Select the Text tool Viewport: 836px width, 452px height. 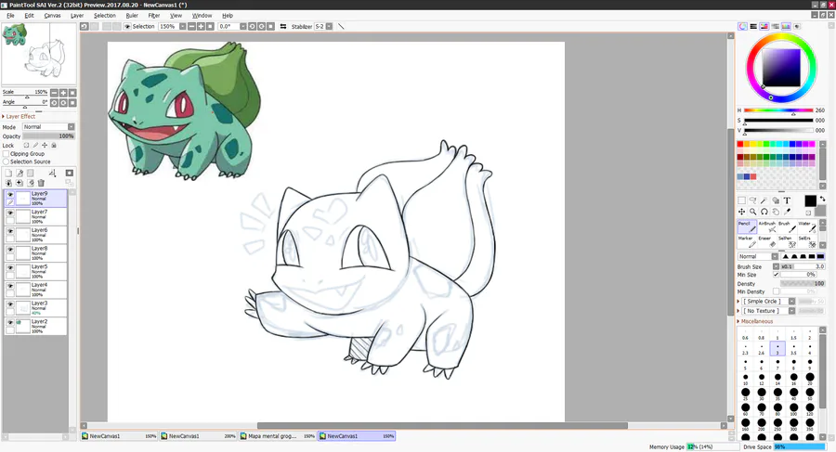point(787,200)
